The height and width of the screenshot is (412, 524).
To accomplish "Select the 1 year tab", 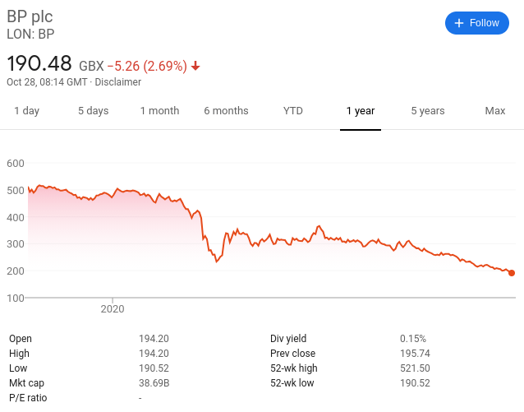I will [361, 111].
